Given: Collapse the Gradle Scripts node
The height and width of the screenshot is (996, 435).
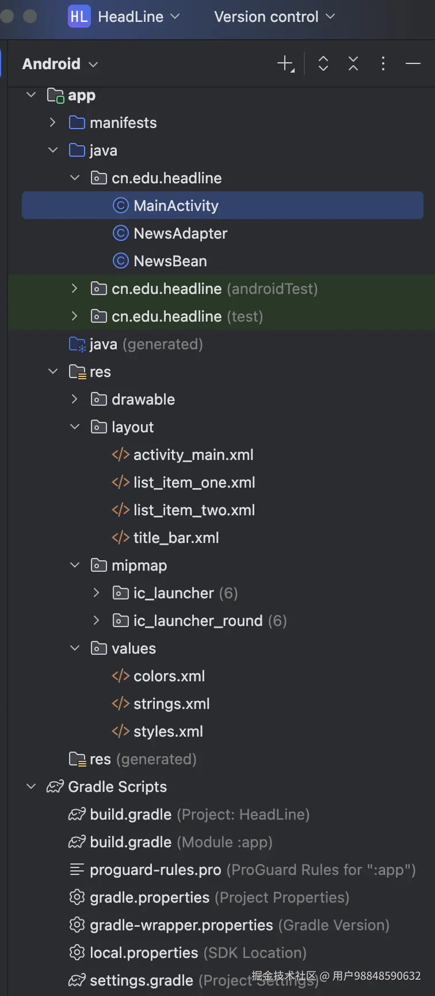Looking at the screenshot, I should tap(31, 787).
